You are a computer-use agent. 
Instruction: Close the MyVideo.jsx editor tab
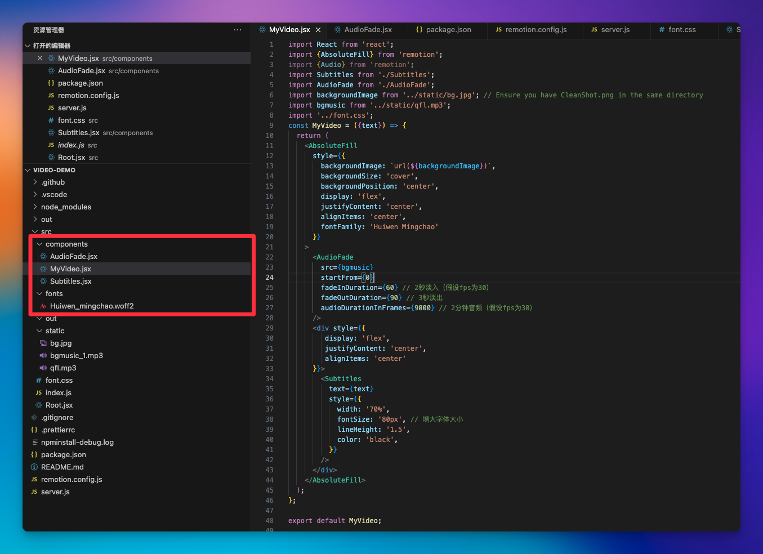pos(318,30)
